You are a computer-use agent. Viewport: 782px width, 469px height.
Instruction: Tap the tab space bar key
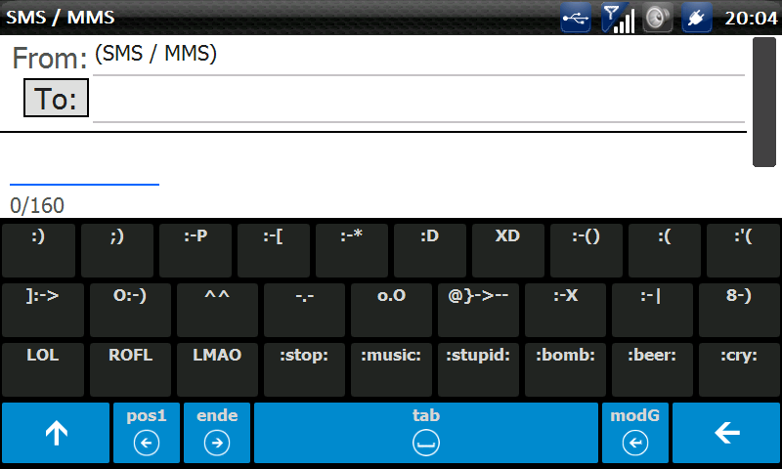(426, 433)
